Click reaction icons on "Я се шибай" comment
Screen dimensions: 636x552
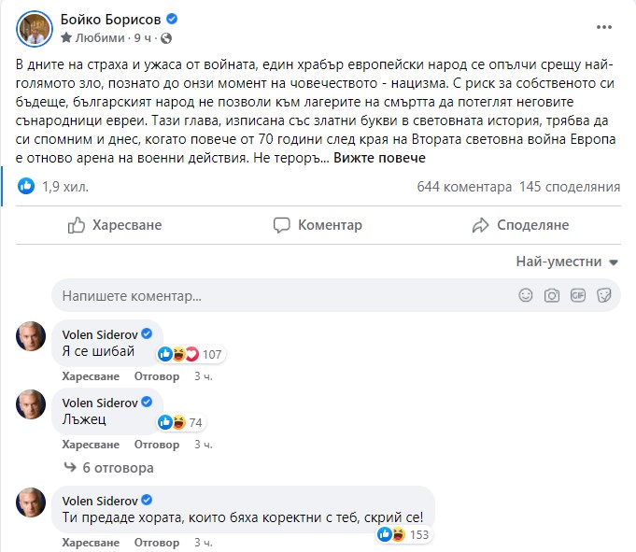coord(178,354)
